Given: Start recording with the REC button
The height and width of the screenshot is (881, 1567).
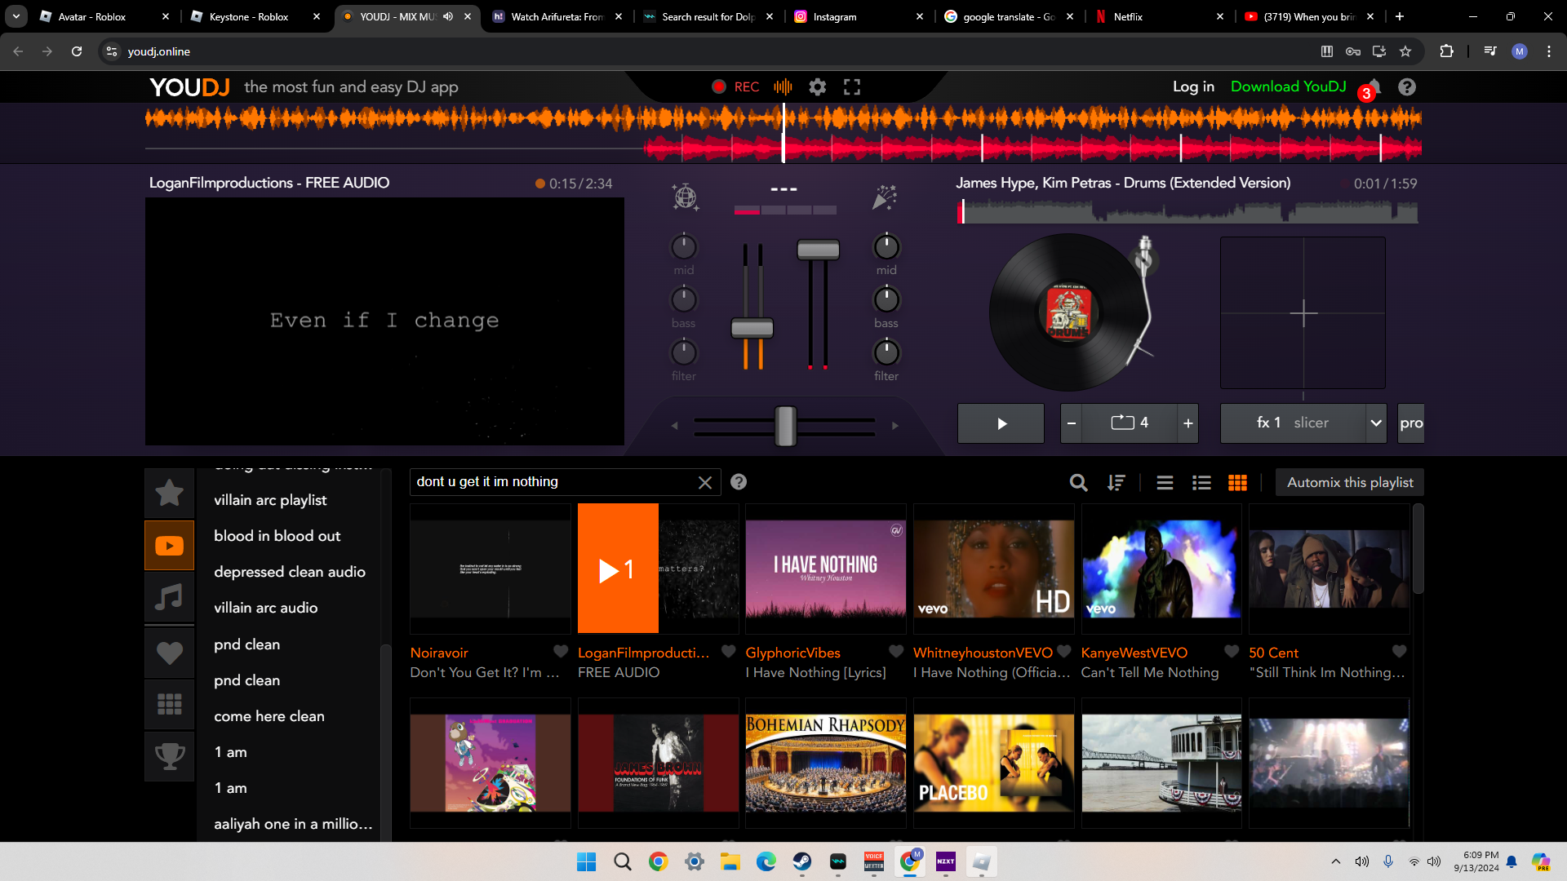Looking at the screenshot, I should [735, 87].
